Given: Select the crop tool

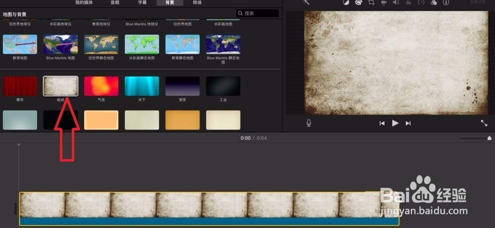Looking at the screenshot, I should 371,2.
